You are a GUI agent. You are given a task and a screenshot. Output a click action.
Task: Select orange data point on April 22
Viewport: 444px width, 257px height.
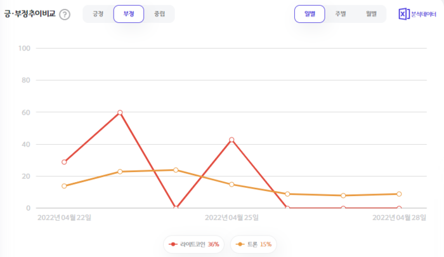pos(64,186)
